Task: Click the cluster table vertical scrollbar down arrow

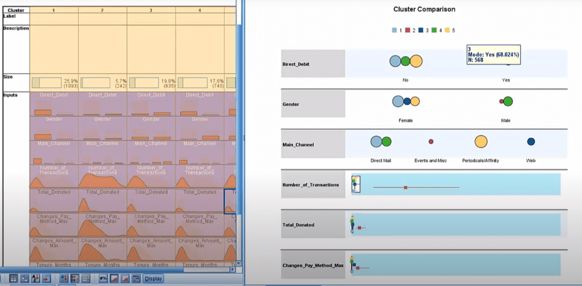Action: (x=239, y=263)
